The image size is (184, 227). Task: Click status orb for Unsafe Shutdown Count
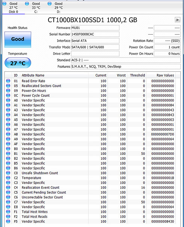point(8,173)
